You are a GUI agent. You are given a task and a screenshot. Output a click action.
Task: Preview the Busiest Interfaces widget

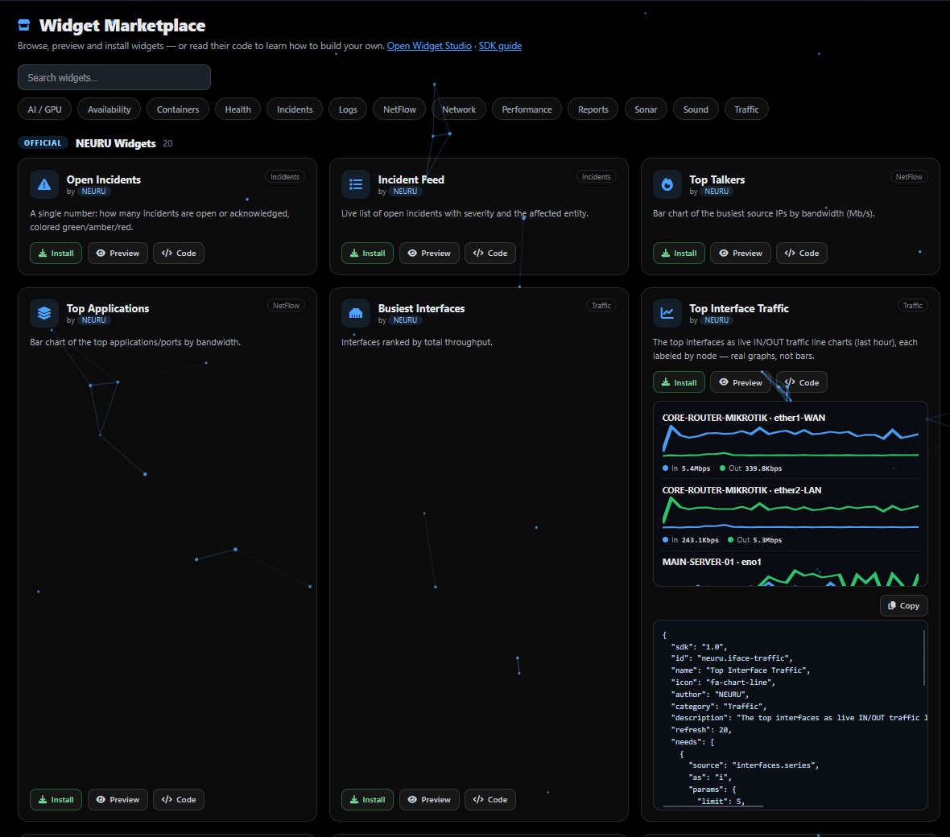pyautogui.click(x=429, y=799)
